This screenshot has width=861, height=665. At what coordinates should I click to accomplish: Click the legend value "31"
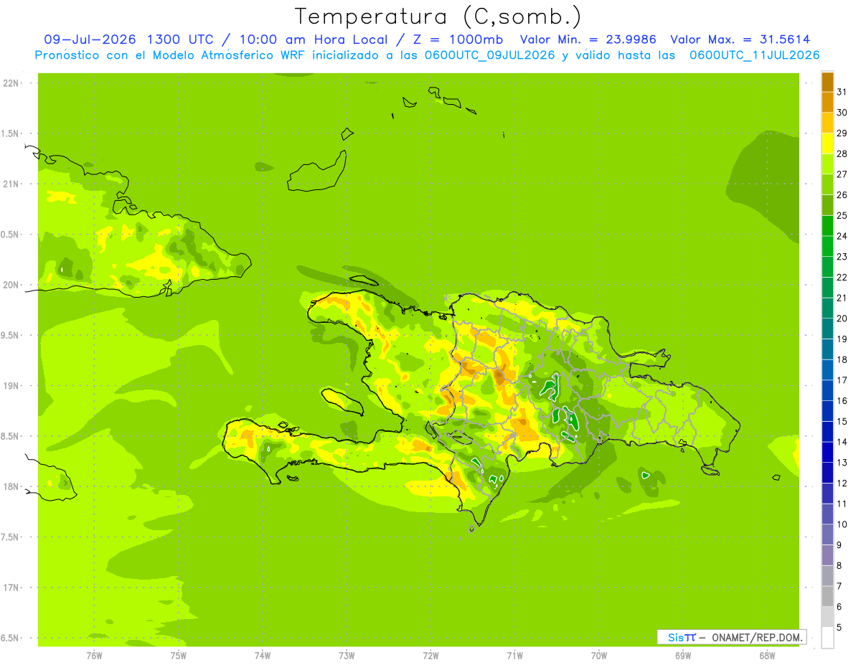(x=842, y=92)
